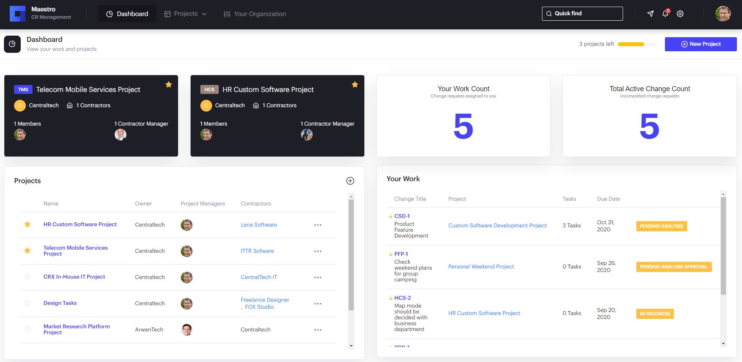The height and width of the screenshot is (362, 742).
Task: Click project manager avatar in Market Research row
Action: [187, 330]
